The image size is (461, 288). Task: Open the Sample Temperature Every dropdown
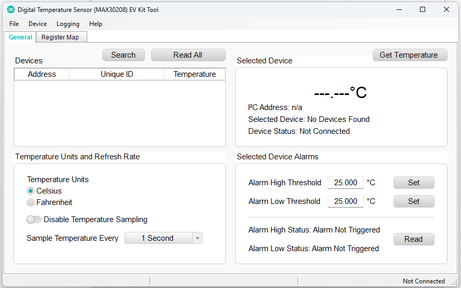(164, 238)
